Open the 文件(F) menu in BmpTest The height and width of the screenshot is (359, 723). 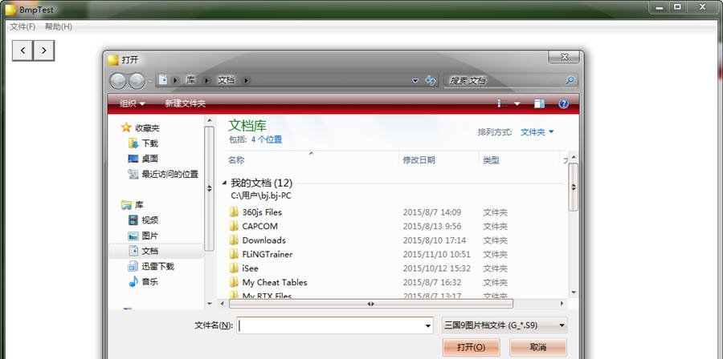pyautogui.click(x=22, y=26)
